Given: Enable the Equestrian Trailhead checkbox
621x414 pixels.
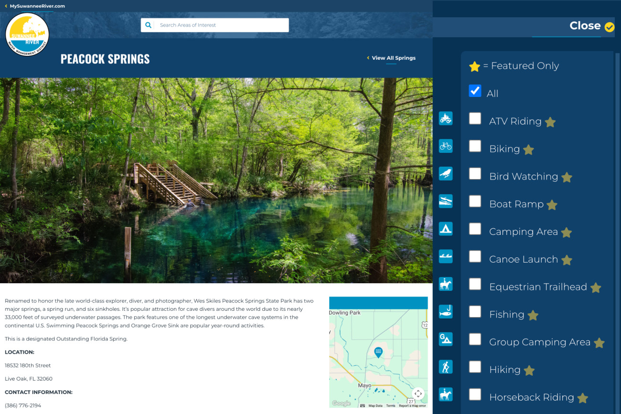Looking at the screenshot, I should pyautogui.click(x=475, y=284).
